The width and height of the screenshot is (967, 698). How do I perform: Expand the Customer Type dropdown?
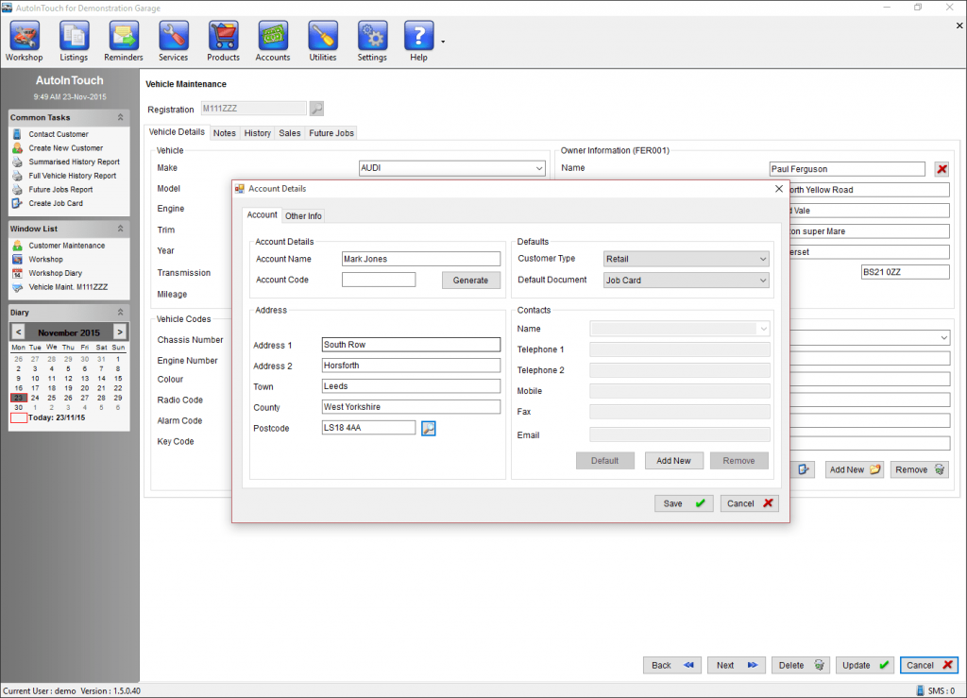click(762, 259)
